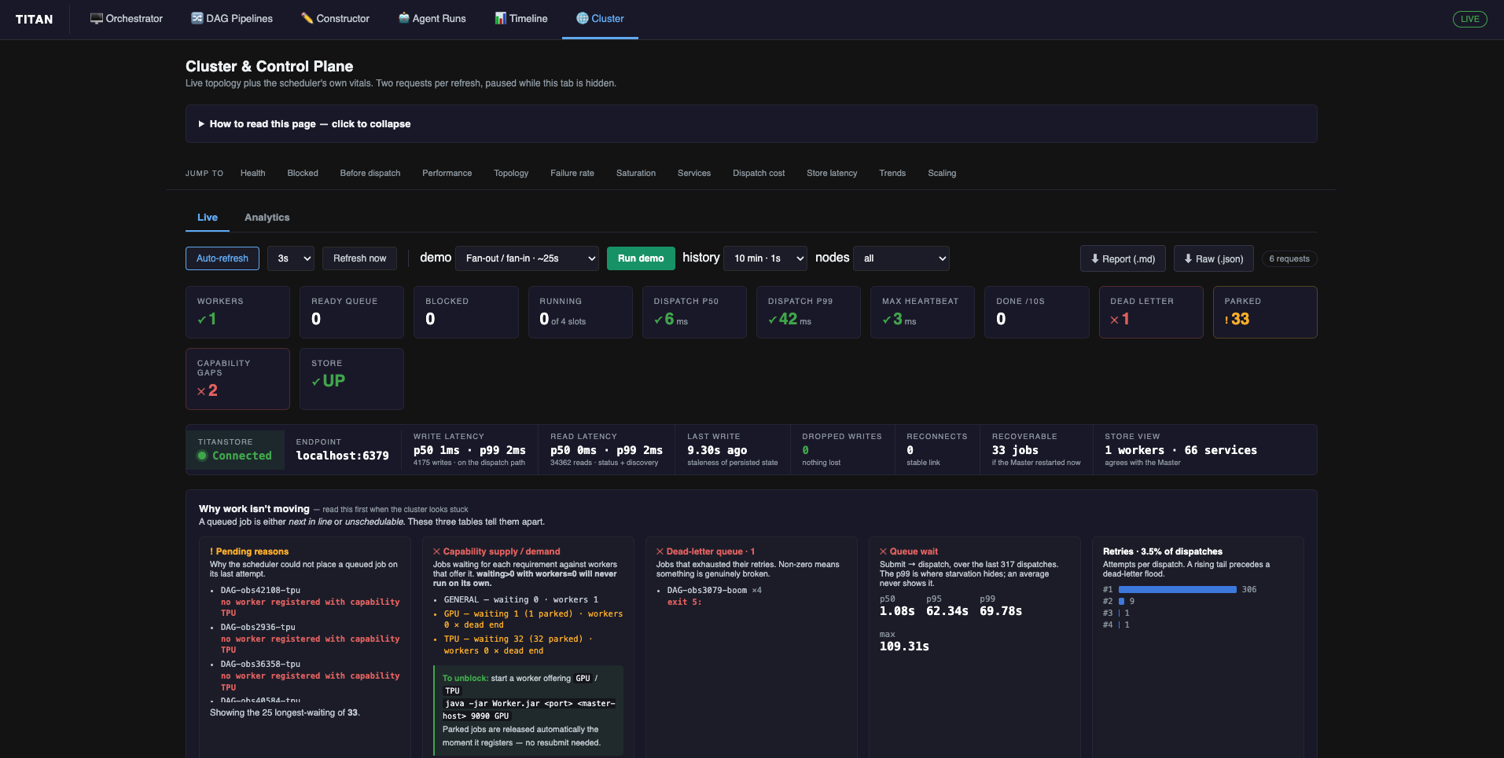Open the history range dropdown
This screenshot has width=1504, height=758.
pyautogui.click(x=765, y=258)
